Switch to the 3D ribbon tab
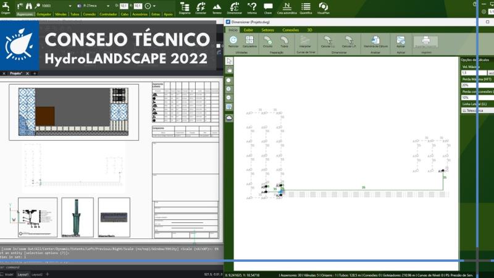Image resolution: width=494 pixels, height=278 pixels. point(309,30)
